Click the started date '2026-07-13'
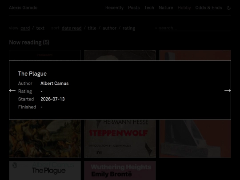Screen dimensions: 240x180 pos(52,99)
